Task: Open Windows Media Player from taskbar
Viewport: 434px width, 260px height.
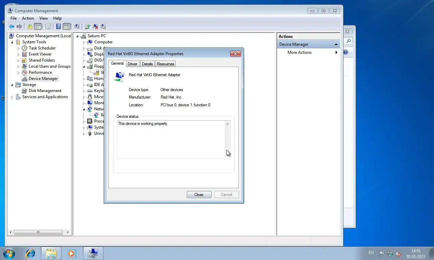Action: coord(72,253)
